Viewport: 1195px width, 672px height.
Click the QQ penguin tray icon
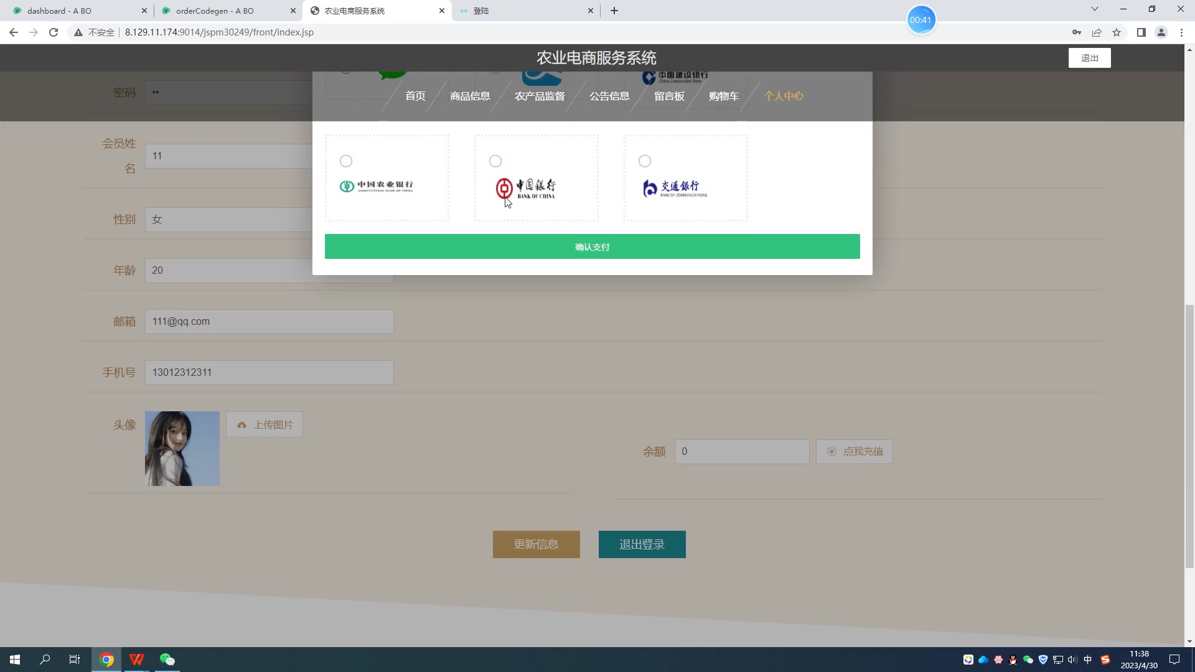tap(1013, 660)
